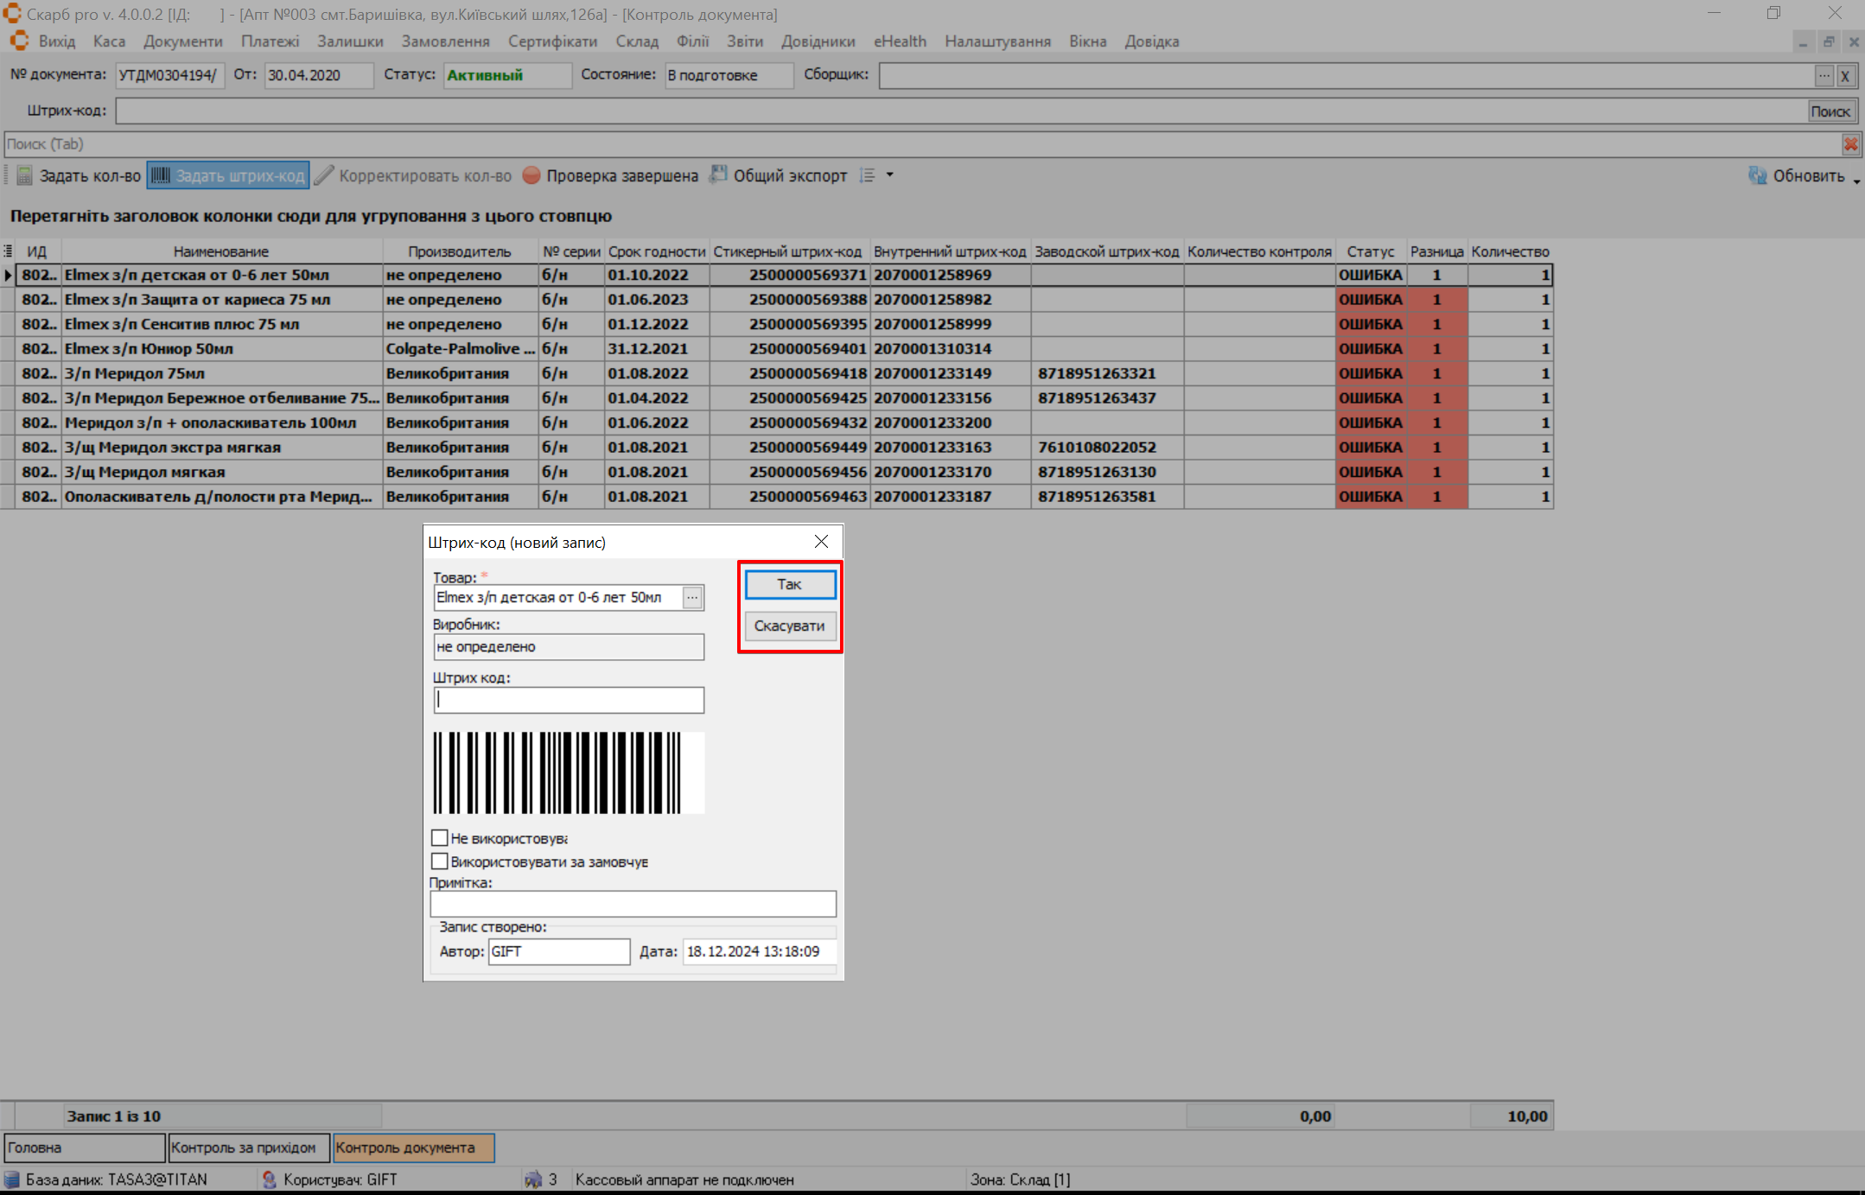Image resolution: width=1865 pixels, height=1195 pixels.
Task: Click the grid column chooser icon
Action: point(8,251)
